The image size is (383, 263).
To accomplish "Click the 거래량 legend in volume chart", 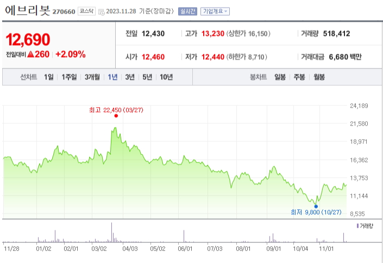I will click(x=365, y=226).
